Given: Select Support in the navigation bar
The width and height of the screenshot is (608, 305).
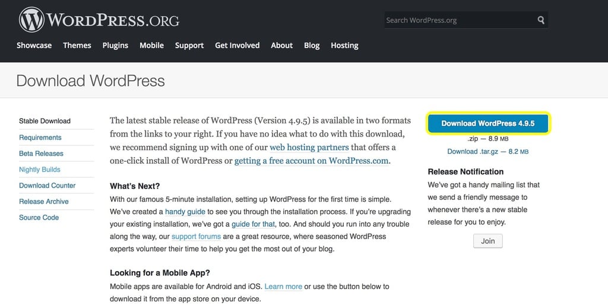Looking at the screenshot, I should [x=189, y=45].
